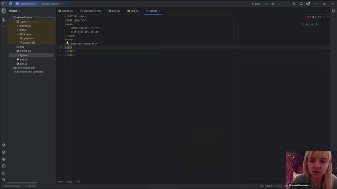Start debugging with the bug icon
Screen dimensions: 337x189
[x=273, y=4]
